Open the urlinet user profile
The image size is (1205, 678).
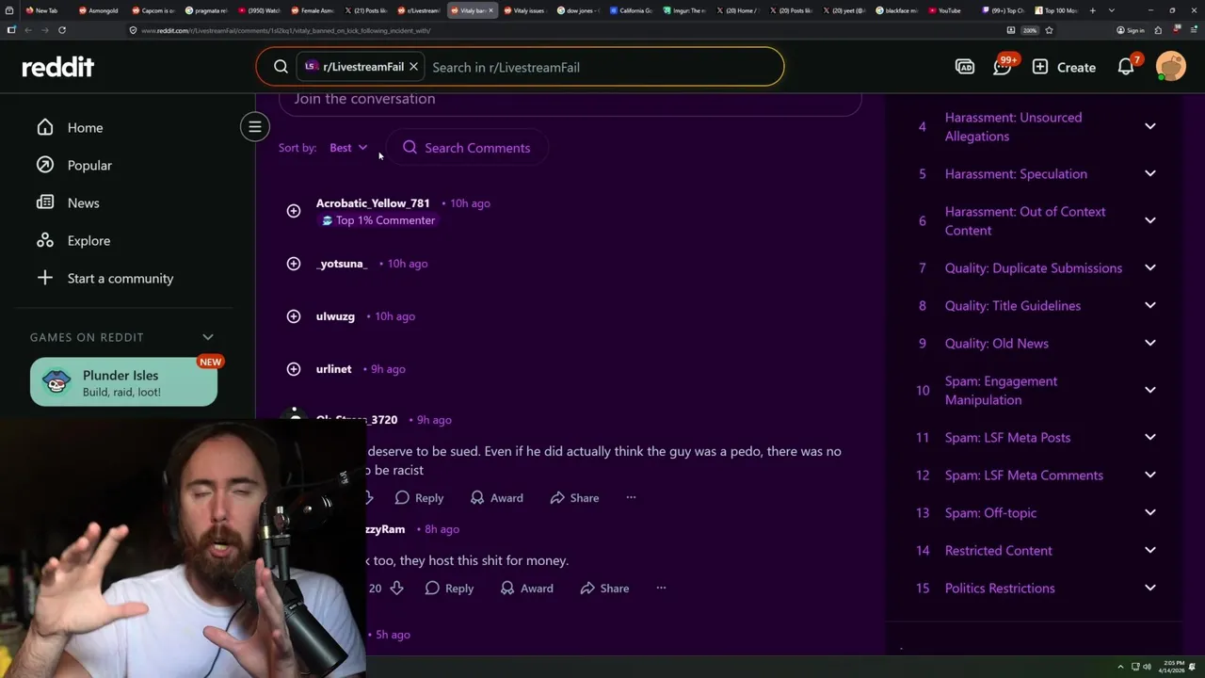333,369
